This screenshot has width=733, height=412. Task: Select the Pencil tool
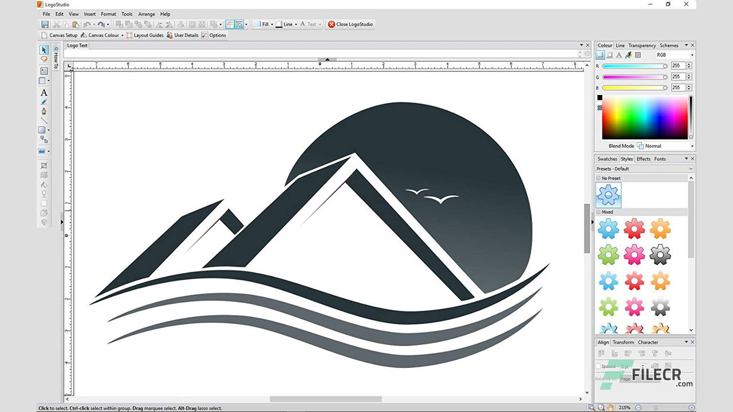[44, 102]
